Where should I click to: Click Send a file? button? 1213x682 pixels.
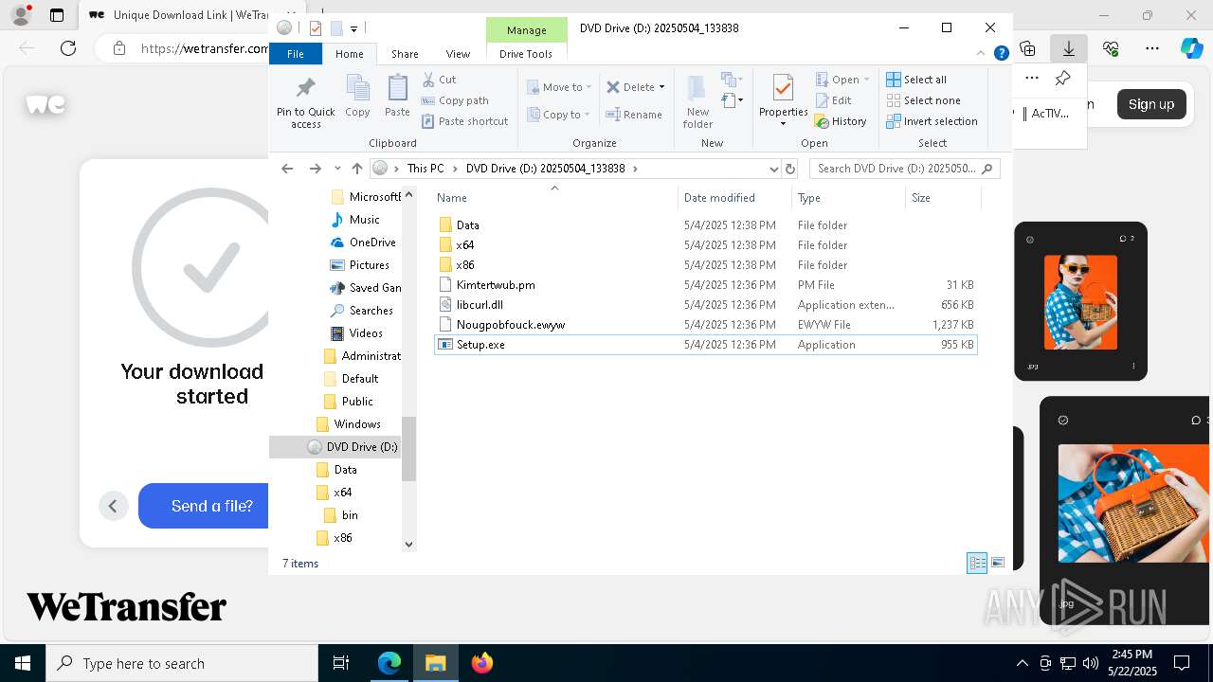pyautogui.click(x=212, y=506)
